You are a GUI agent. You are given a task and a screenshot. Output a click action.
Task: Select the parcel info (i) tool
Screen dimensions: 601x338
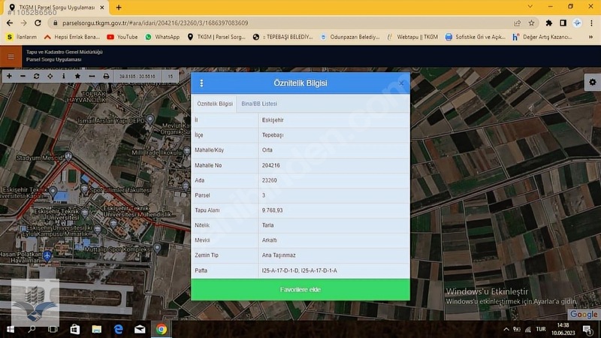64,77
